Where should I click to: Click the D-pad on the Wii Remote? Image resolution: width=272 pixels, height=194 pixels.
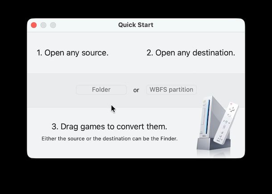point(231,110)
